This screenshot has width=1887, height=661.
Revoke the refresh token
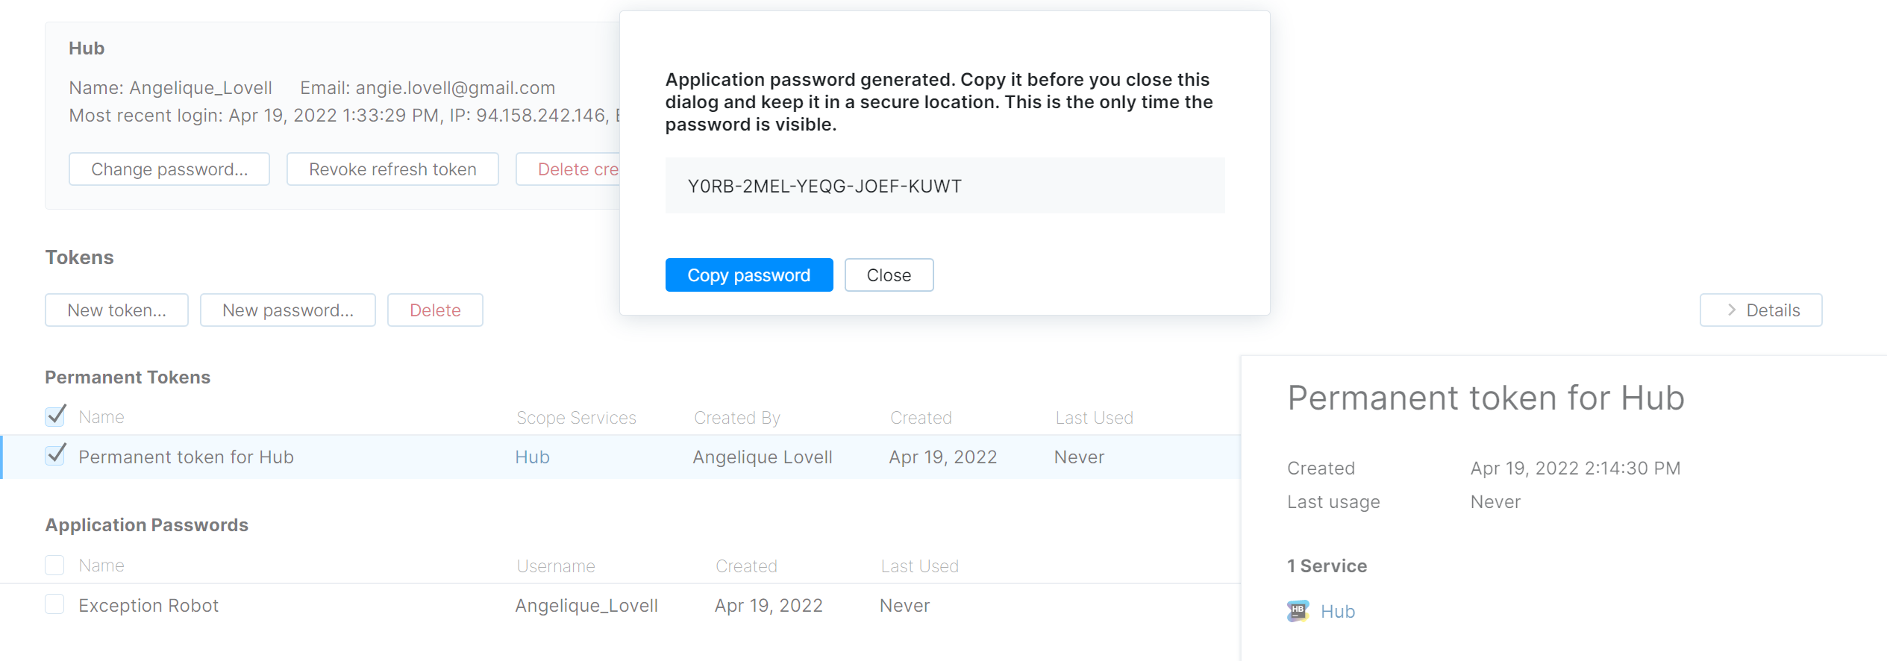pyautogui.click(x=392, y=169)
